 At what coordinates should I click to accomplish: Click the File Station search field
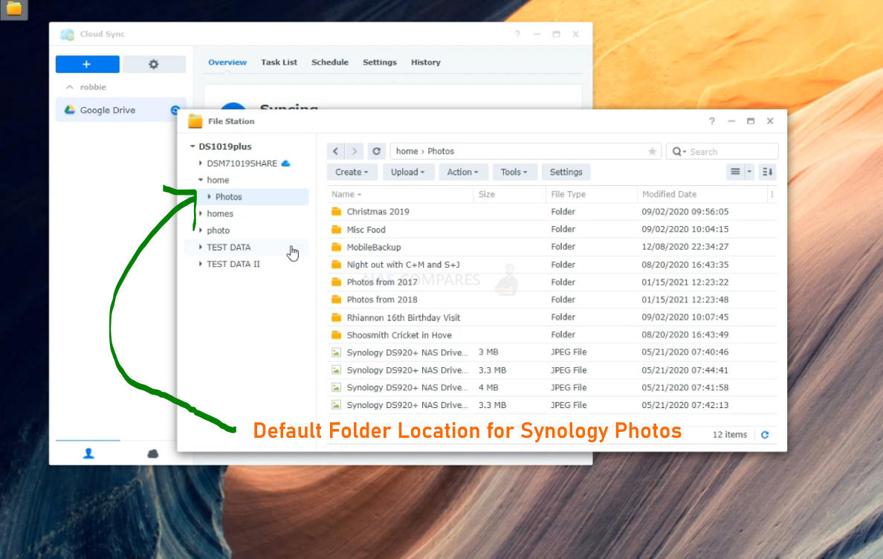coord(722,152)
